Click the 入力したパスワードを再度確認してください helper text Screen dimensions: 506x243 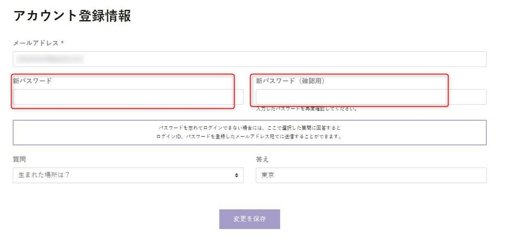[306, 109]
